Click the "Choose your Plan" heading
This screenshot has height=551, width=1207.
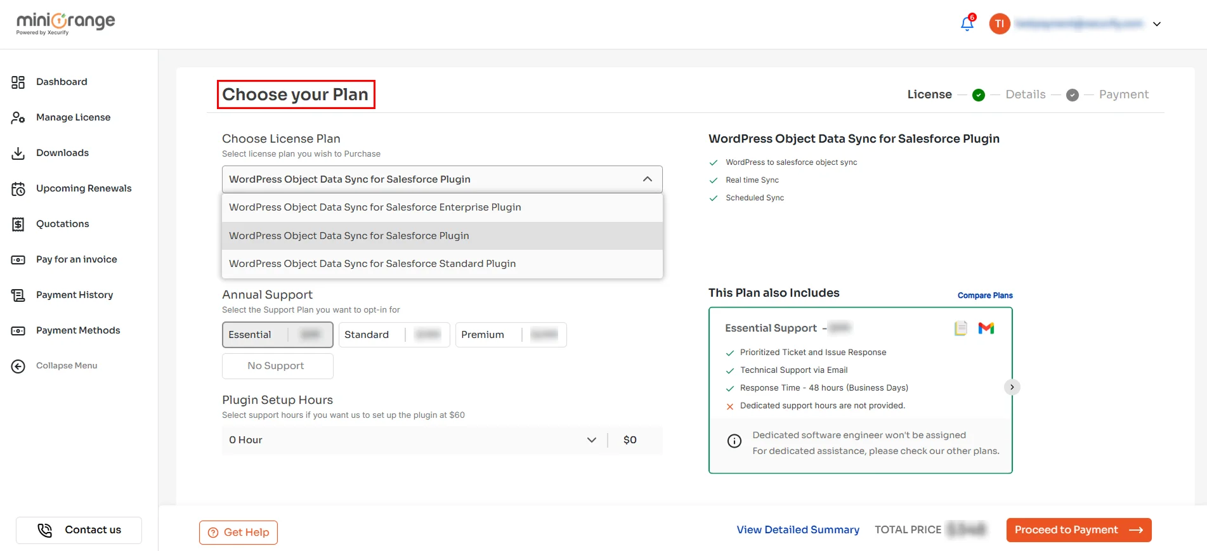296,94
